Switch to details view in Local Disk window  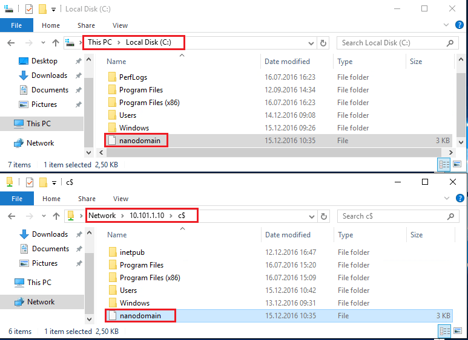tap(444, 164)
